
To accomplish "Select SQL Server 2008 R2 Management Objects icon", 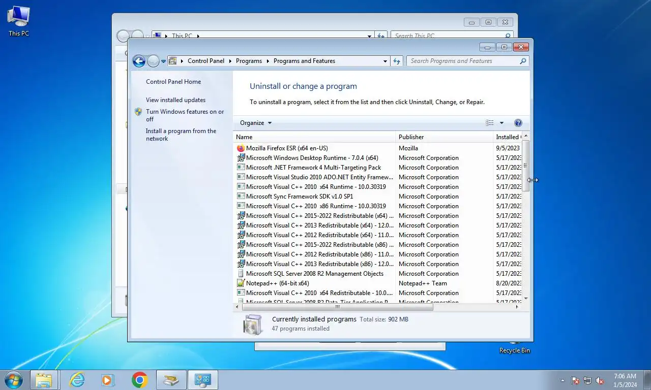I will click(241, 274).
